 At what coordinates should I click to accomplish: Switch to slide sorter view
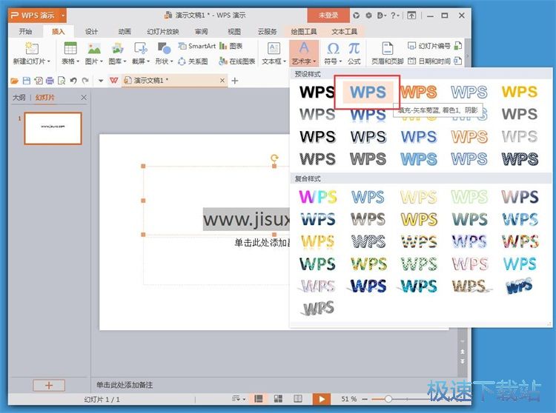click(x=278, y=399)
